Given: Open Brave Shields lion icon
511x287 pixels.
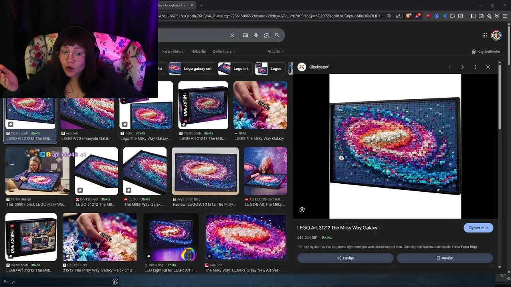Looking at the screenshot, I should [408, 16].
